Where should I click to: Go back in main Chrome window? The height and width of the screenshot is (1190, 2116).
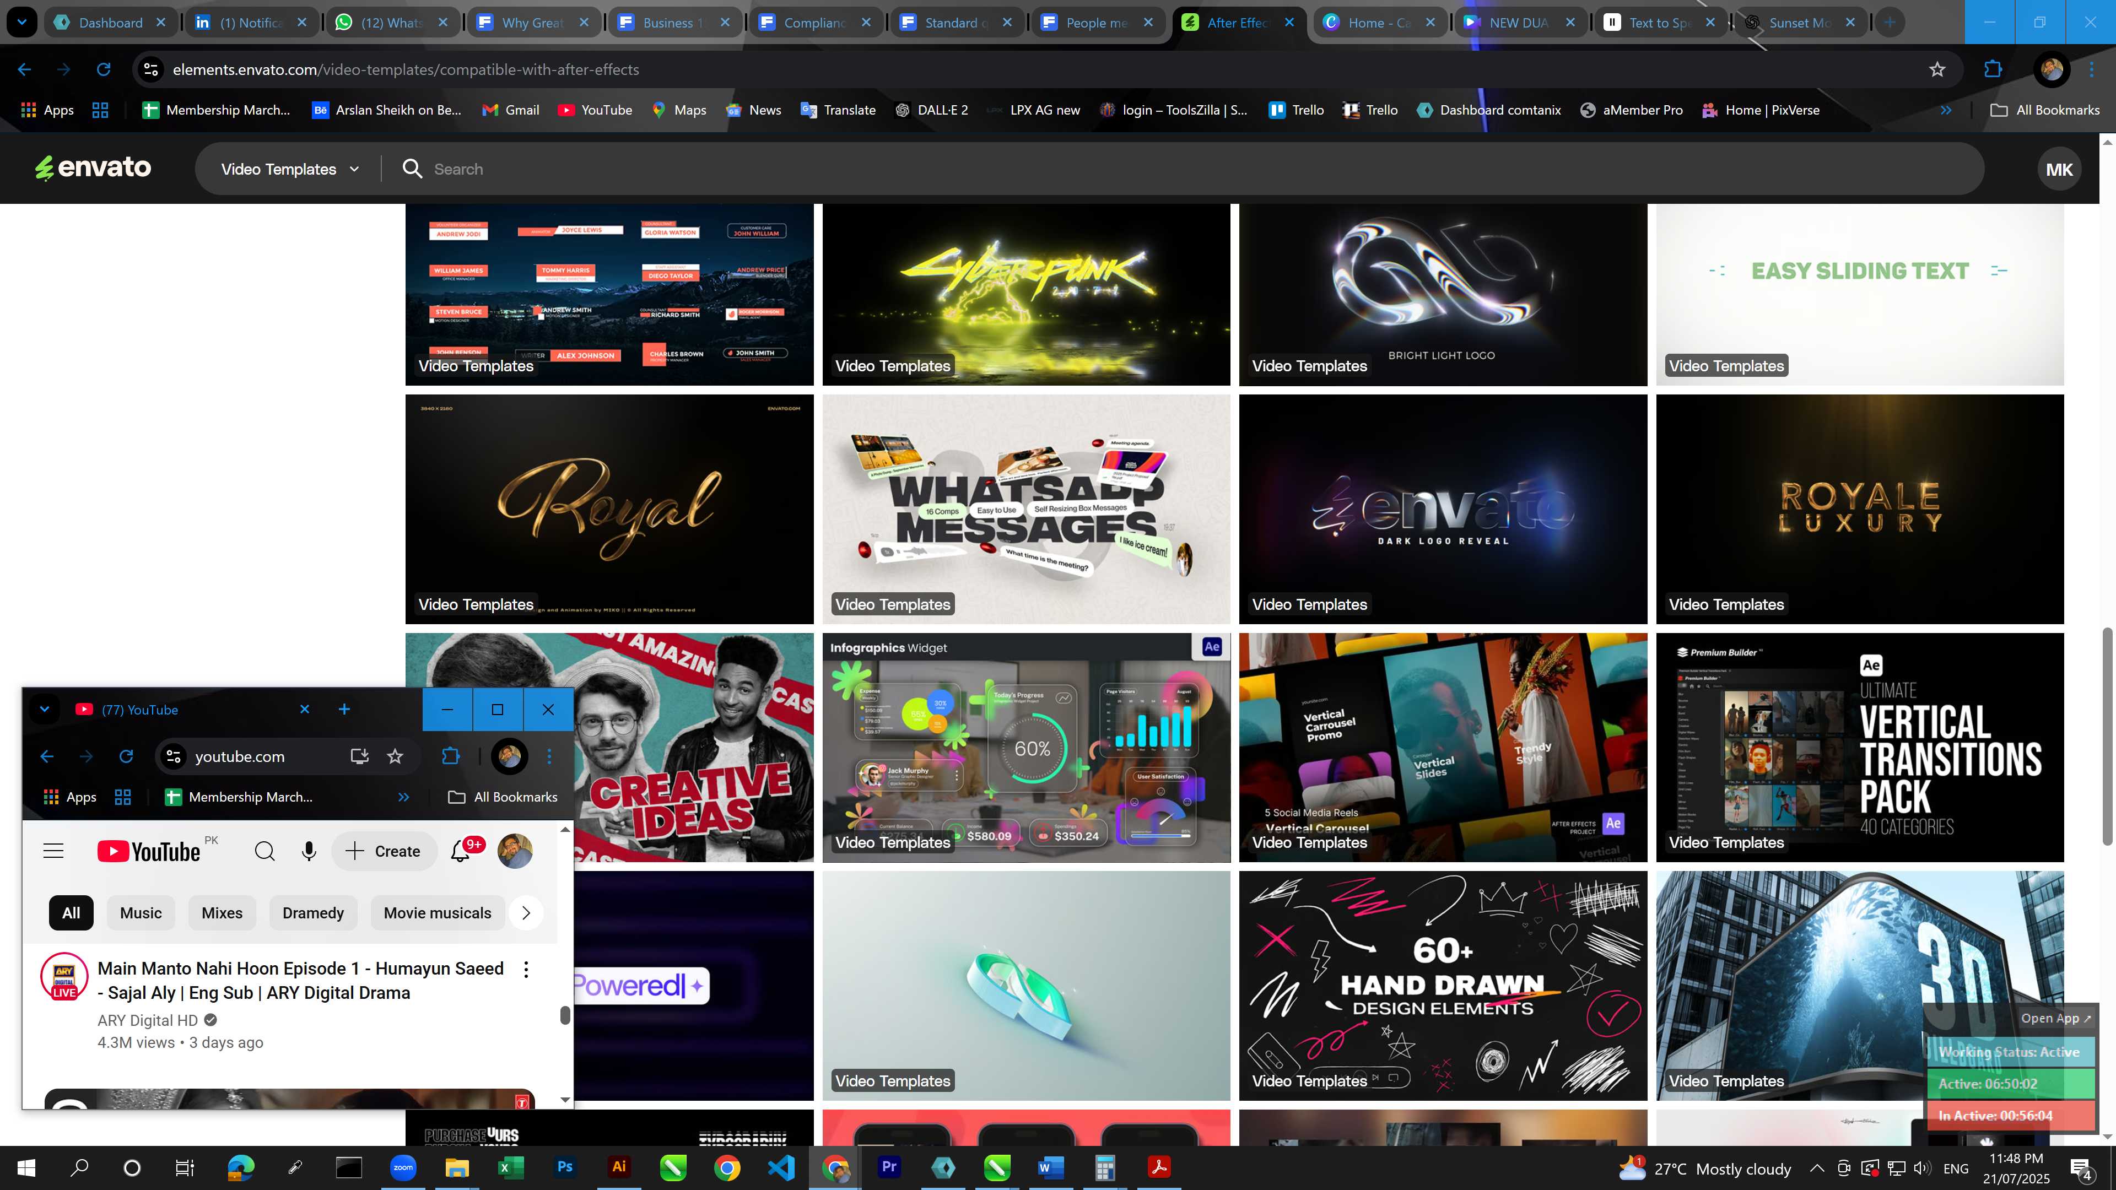[25, 70]
